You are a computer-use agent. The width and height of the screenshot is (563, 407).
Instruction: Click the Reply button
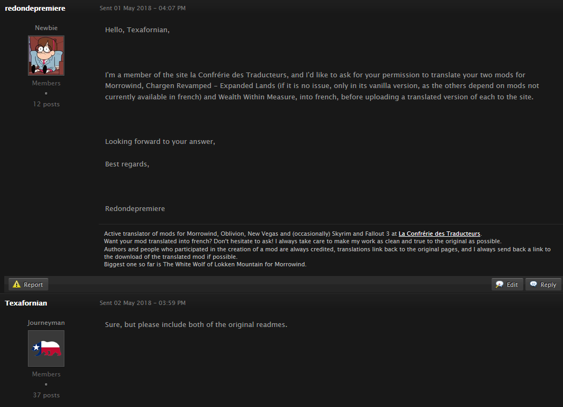click(543, 284)
